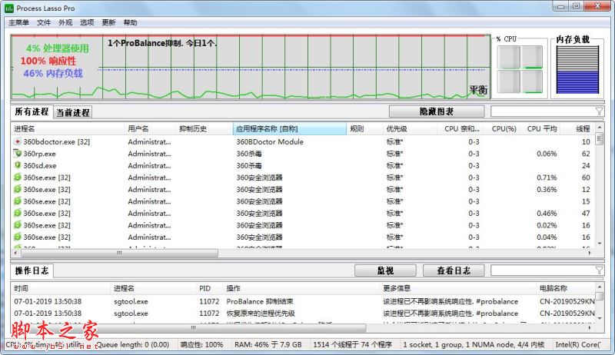Image resolution: width=615 pixels, height=355 pixels.
Task: Click the Queue length: 0 (0.00) status entry
Action: [133, 344]
